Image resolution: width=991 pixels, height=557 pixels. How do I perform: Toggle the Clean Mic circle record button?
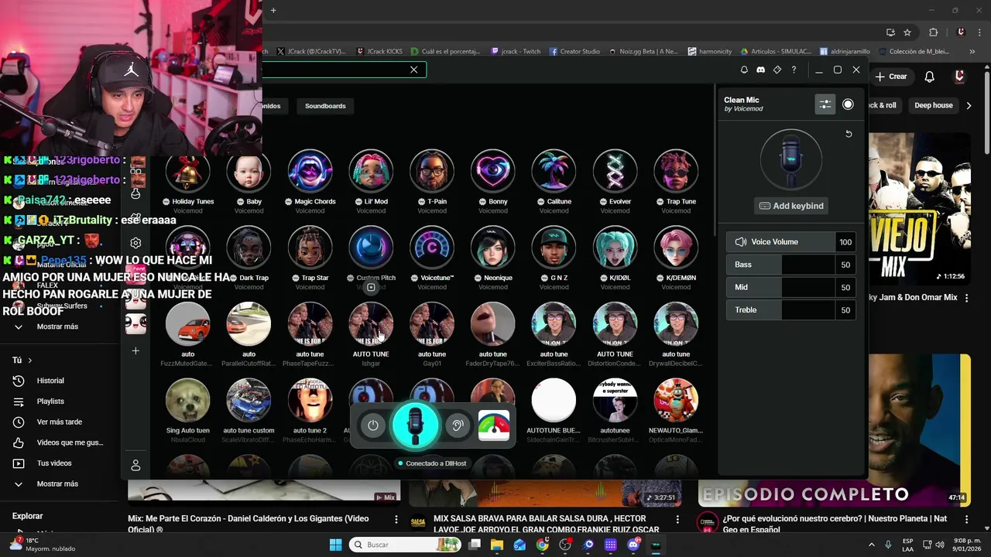[848, 104]
